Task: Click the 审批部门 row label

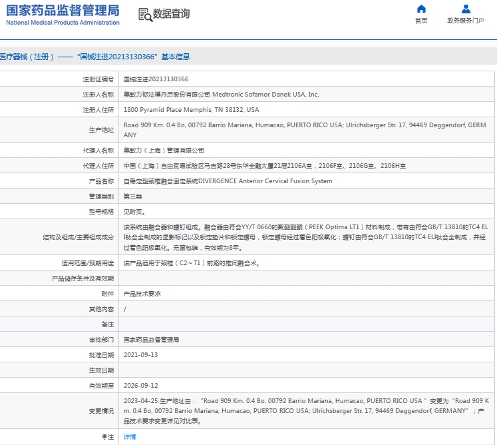Action: click(101, 340)
